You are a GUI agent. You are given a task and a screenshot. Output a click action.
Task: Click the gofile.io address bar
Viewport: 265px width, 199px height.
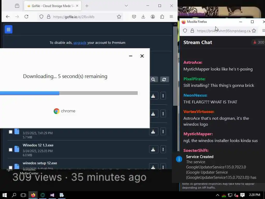[80, 17]
